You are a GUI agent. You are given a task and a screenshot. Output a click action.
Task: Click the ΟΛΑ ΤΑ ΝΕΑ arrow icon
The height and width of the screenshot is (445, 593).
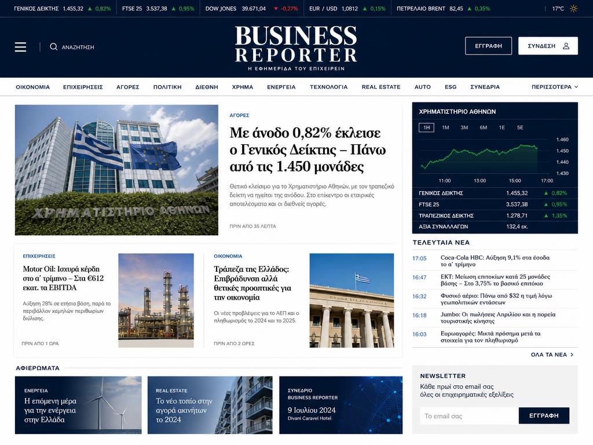point(572,355)
